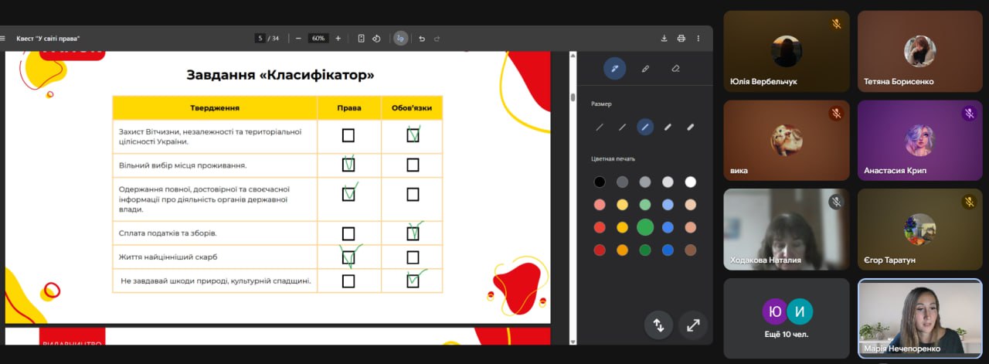Viewport: 989px width, 364px height.
Task: Select the eraser tool
Action: (x=675, y=68)
